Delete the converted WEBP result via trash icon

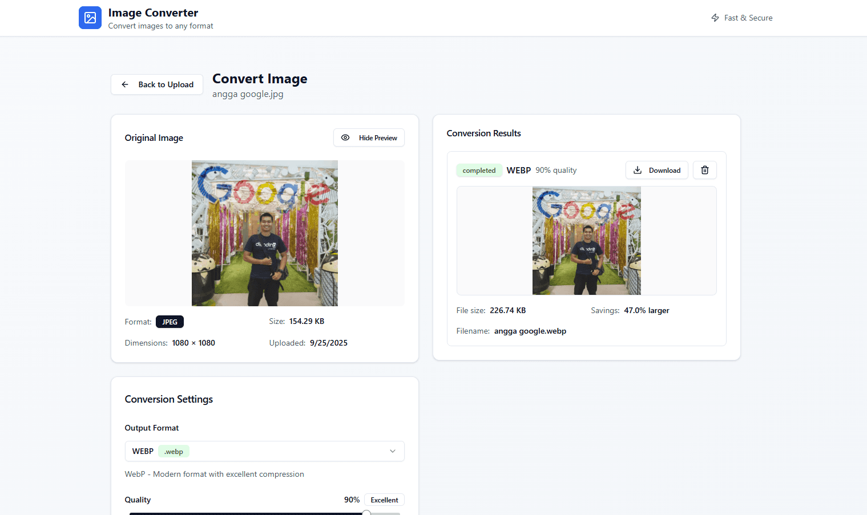[704, 170]
